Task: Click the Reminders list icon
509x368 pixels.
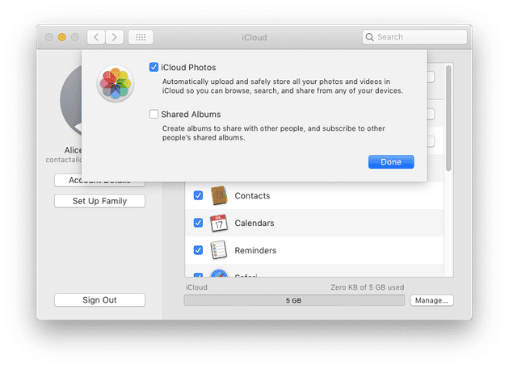Action: point(218,250)
